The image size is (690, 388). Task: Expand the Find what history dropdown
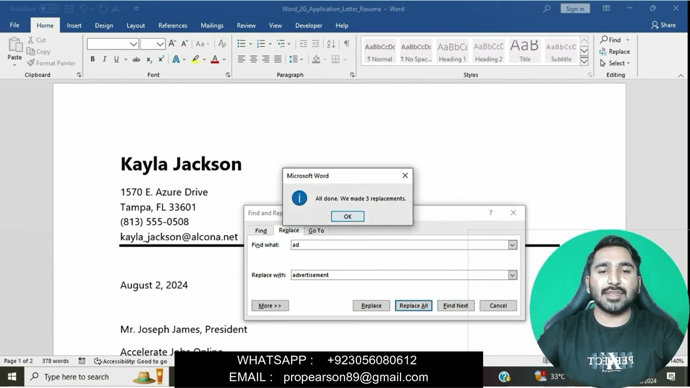click(513, 245)
